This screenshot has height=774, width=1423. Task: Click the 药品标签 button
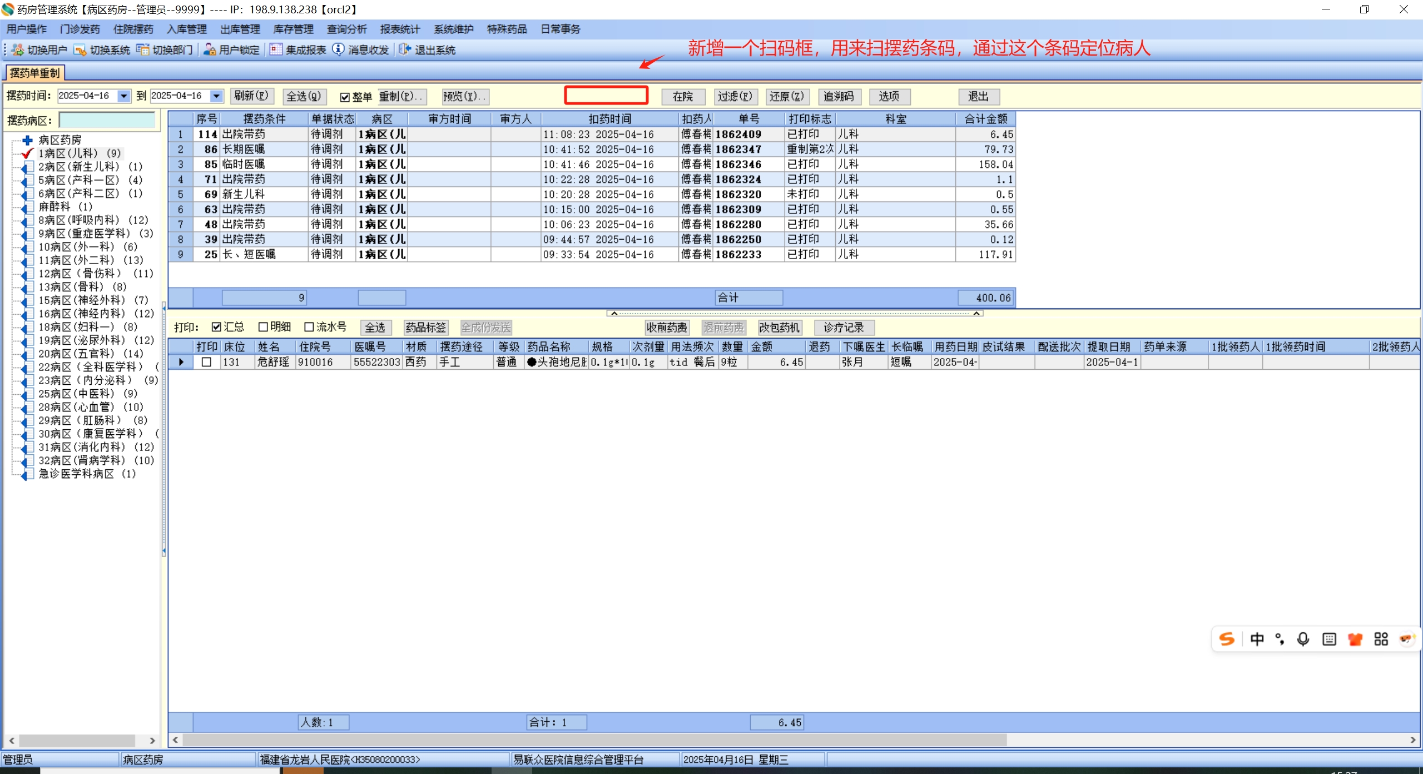coord(425,328)
